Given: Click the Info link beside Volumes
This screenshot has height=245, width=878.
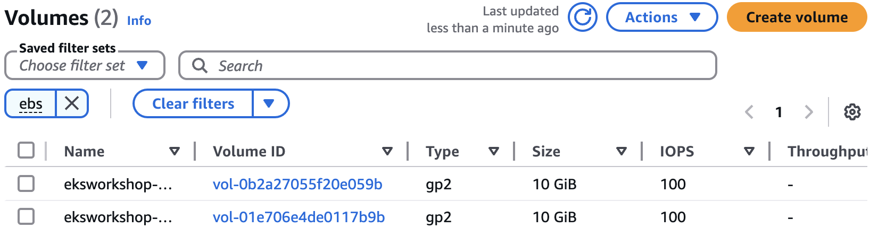Looking at the screenshot, I should click(x=139, y=21).
